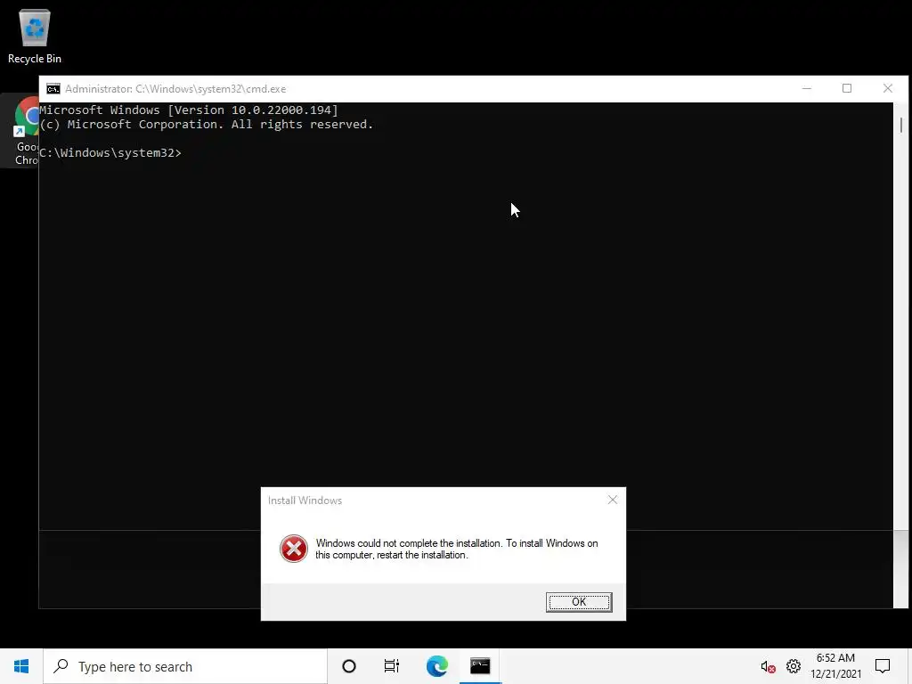
Task: Open the settings gear tray icon
Action: coord(794,666)
